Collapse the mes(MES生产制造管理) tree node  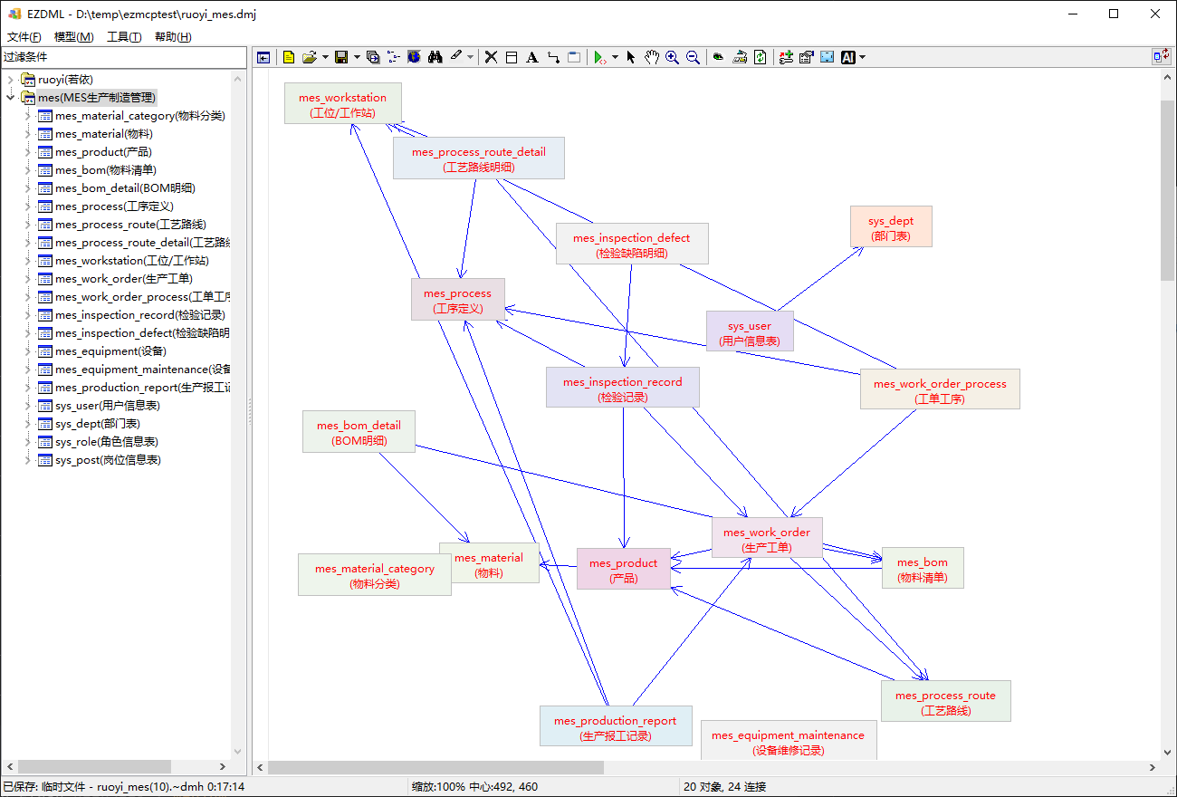[x=10, y=98]
